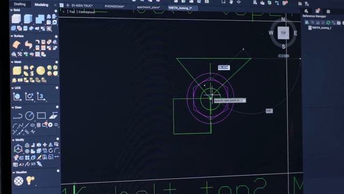Select the Circle draw tool
This screenshot has height=194, width=344.
[x=30, y=116]
